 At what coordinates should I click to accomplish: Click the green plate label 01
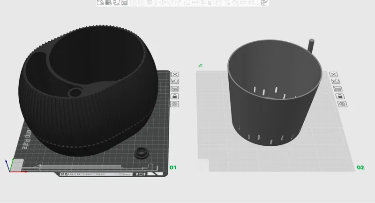coord(173,167)
